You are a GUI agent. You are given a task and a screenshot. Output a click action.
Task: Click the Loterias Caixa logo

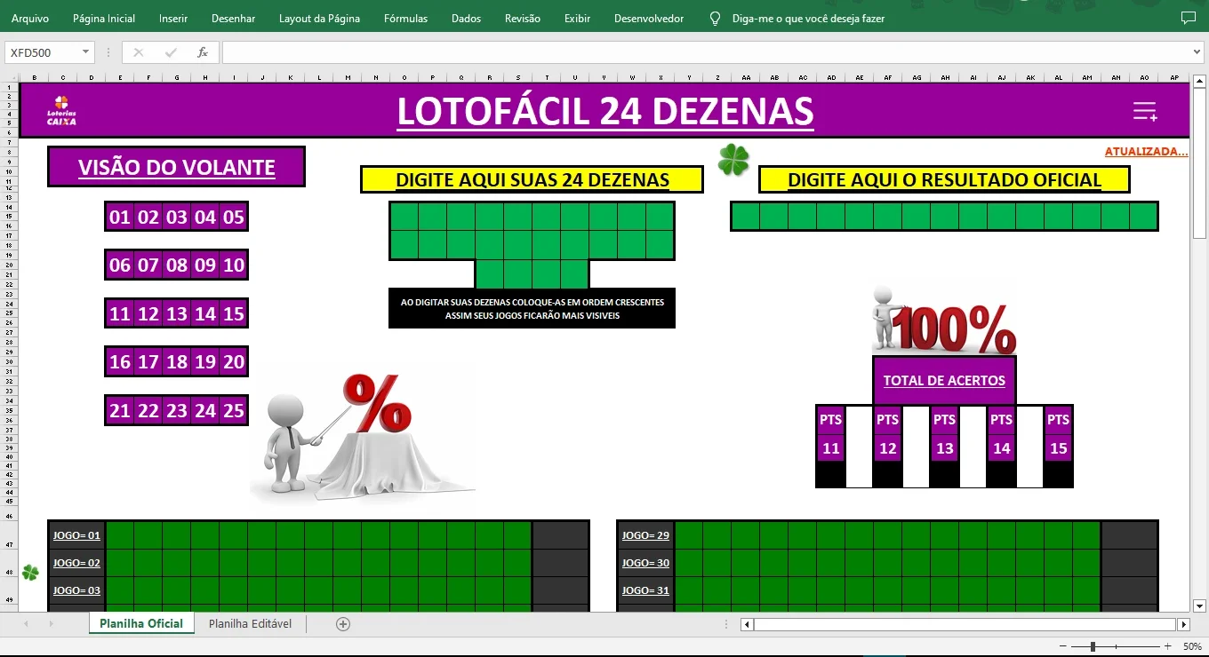[x=61, y=111]
